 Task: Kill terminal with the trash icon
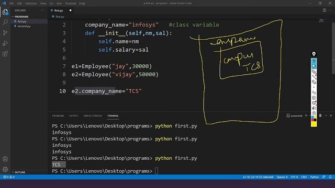(320, 115)
